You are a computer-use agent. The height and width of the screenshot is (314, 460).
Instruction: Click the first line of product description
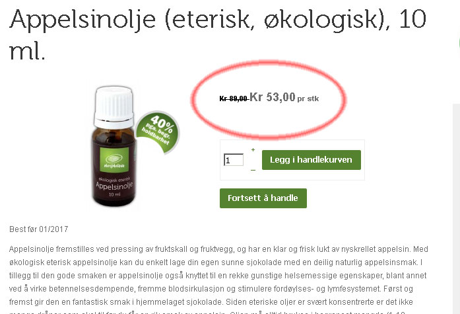click(218, 249)
